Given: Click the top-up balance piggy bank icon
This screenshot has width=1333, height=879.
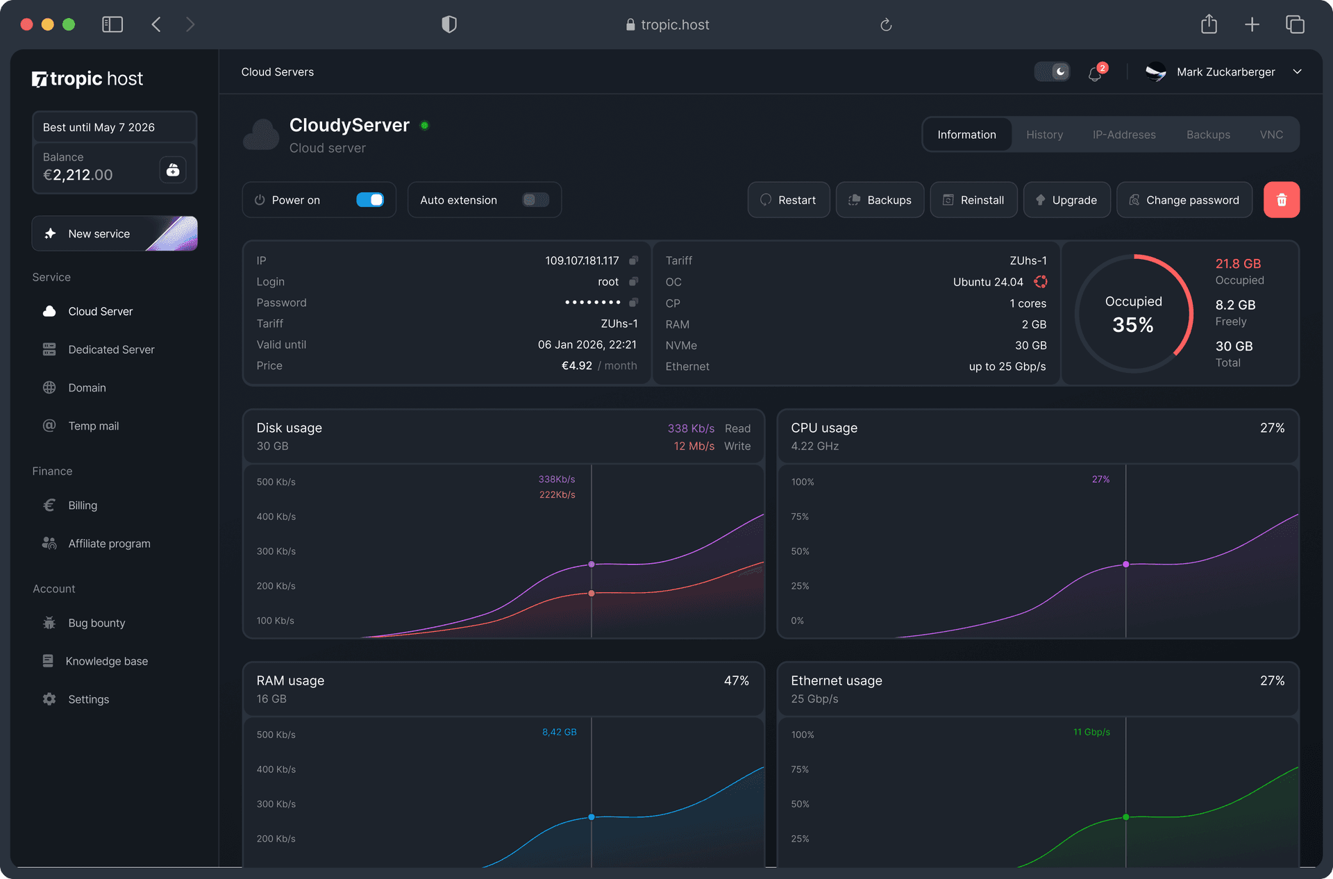Looking at the screenshot, I should [x=172, y=169].
